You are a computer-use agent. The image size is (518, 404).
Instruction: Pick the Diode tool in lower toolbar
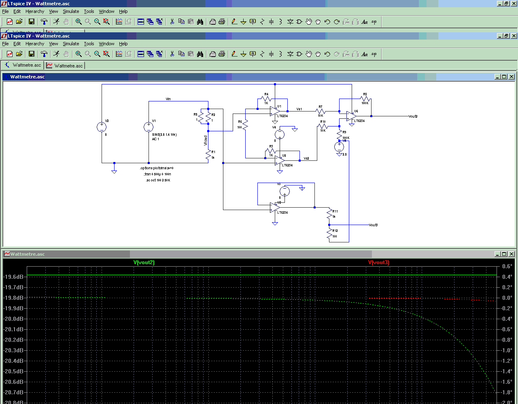pos(290,54)
